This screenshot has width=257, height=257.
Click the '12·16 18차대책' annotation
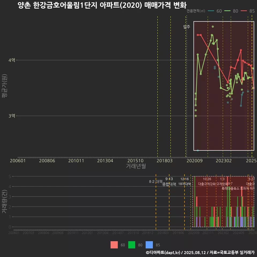(184, 182)
